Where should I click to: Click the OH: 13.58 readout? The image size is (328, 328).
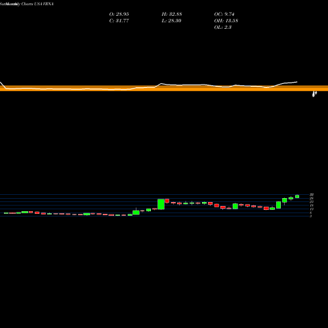226,21
